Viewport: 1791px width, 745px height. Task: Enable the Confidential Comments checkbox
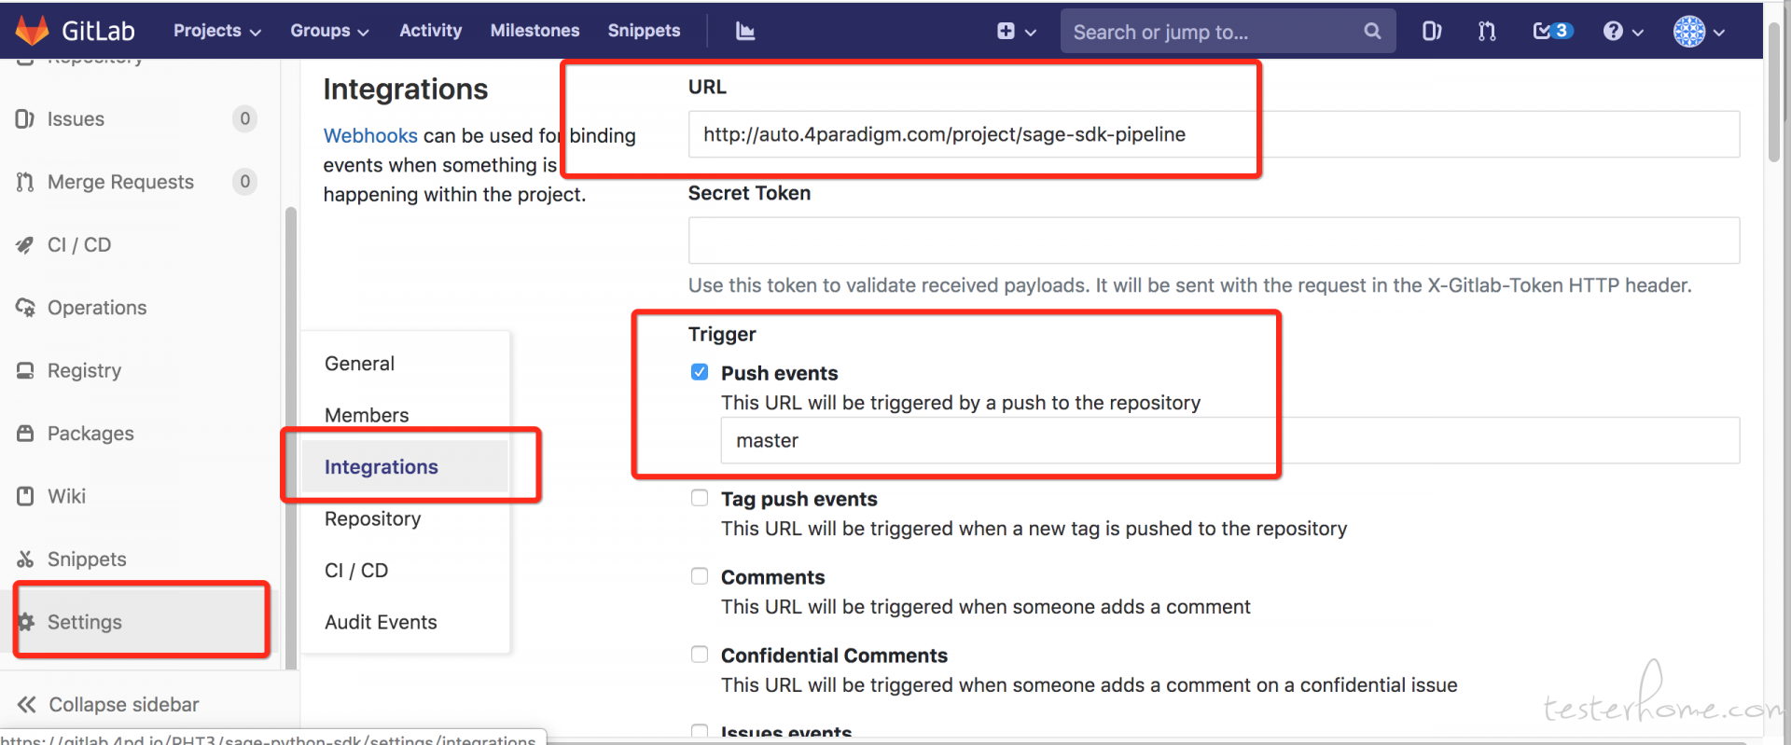pyautogui.click(x=700, y=655)
